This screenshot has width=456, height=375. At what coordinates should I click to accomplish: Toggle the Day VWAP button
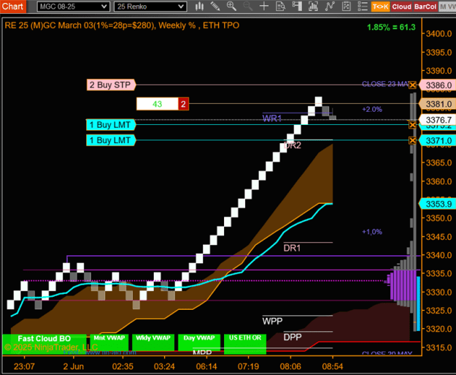coord(199,342)
